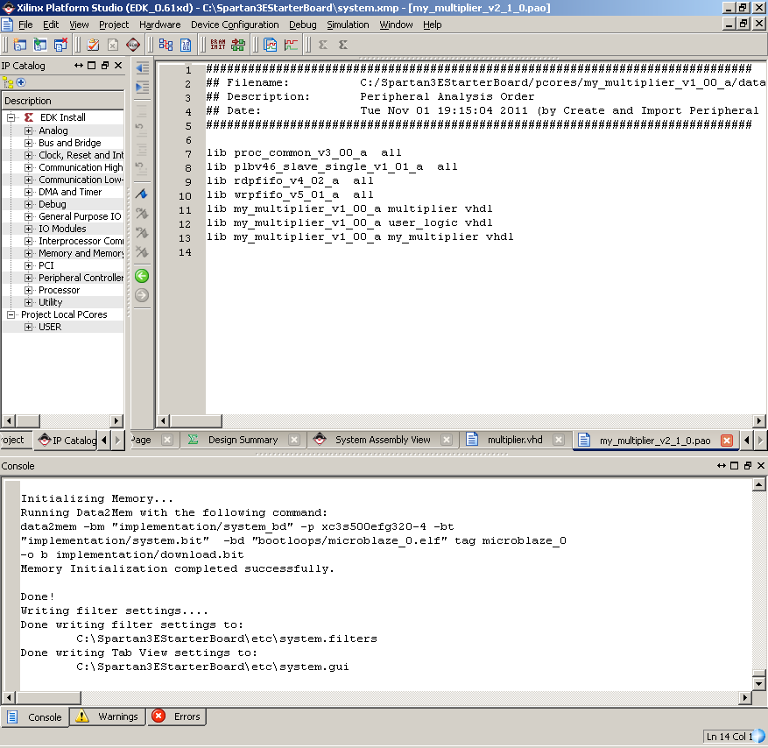Expand the Processor category
The height and width of the screenshot is (748, 768).
coord(28,290)
